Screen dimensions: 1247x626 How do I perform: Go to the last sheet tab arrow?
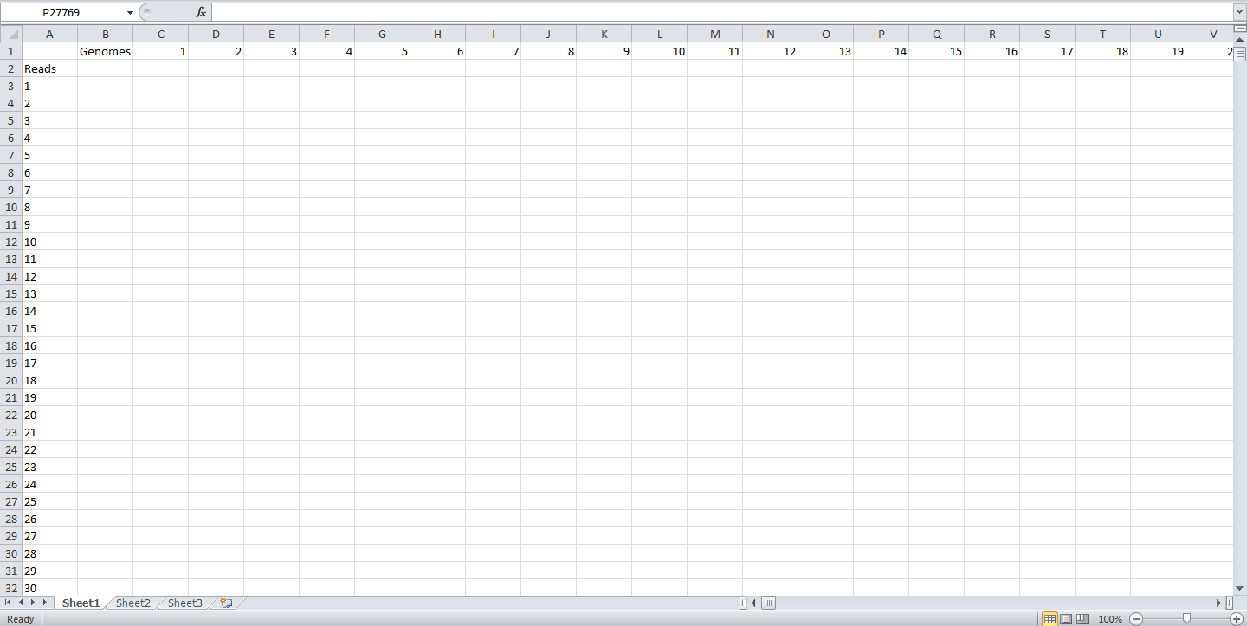point(46,603)
